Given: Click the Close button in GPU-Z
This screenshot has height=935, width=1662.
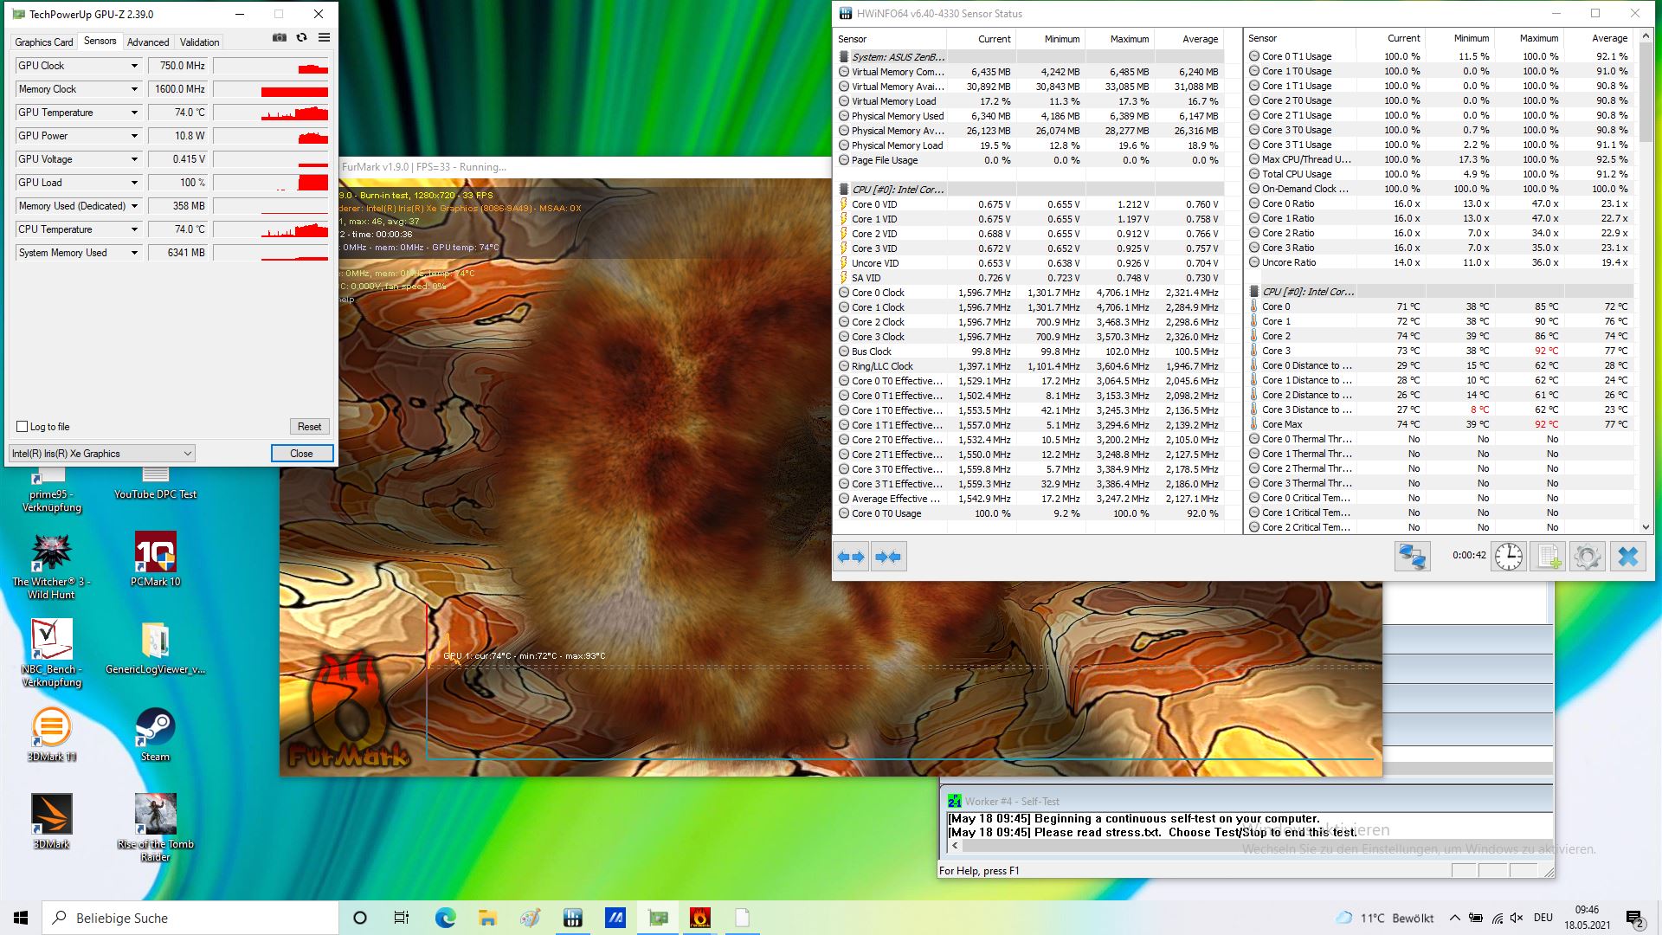Looking at the screenshot, I should click(x=301, y=454).
